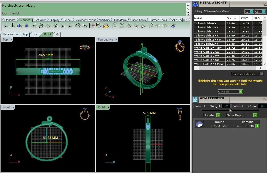Image resolution: width=267 pixels, height=173 pixels.
Task: Select Set CPlane to Surface sphere icon
Action: 26,26
